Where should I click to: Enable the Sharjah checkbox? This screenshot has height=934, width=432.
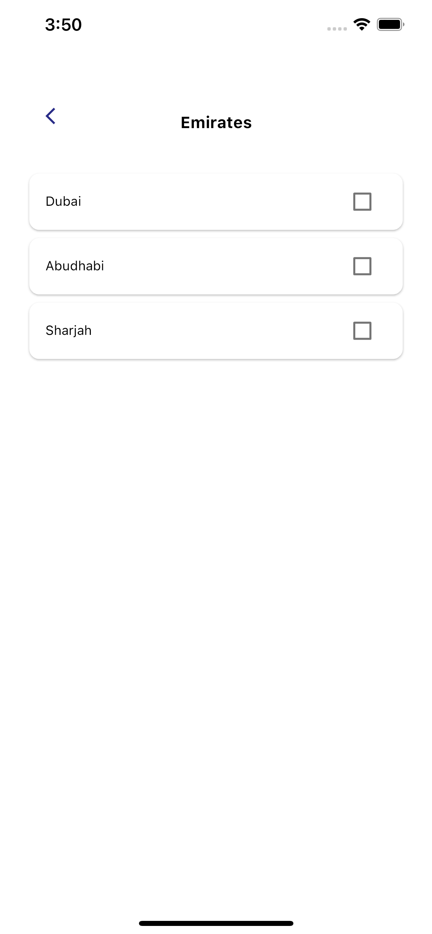tap(362, 331)
